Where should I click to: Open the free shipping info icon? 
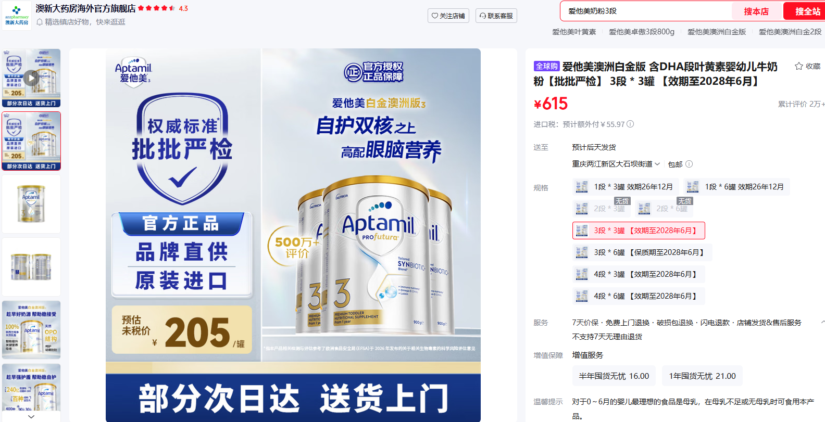689,164
